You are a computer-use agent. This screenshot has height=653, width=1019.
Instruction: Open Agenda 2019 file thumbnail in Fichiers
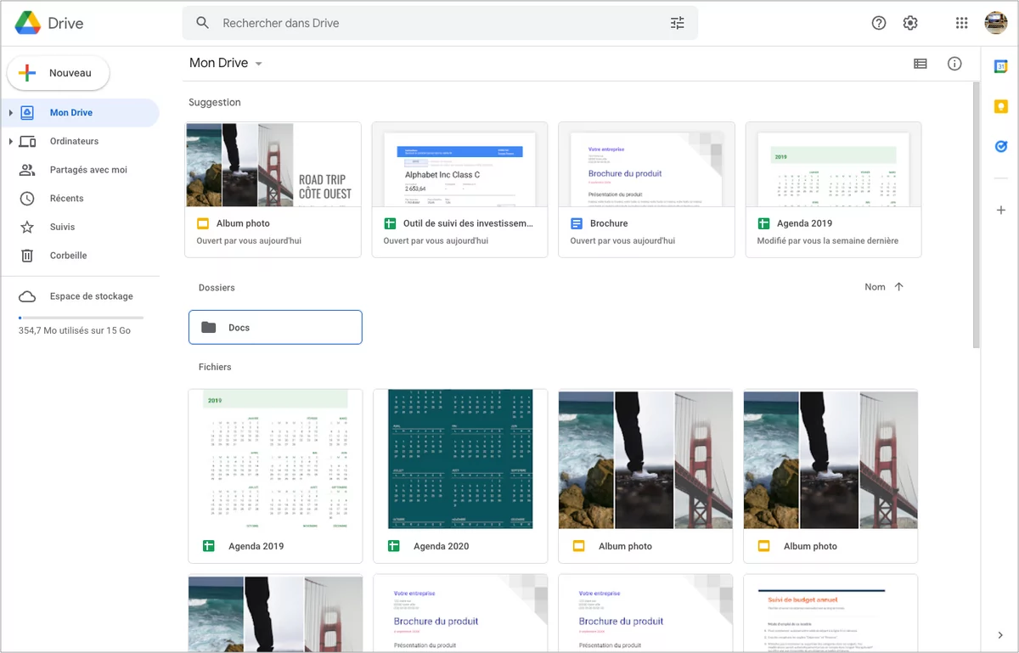275,459
